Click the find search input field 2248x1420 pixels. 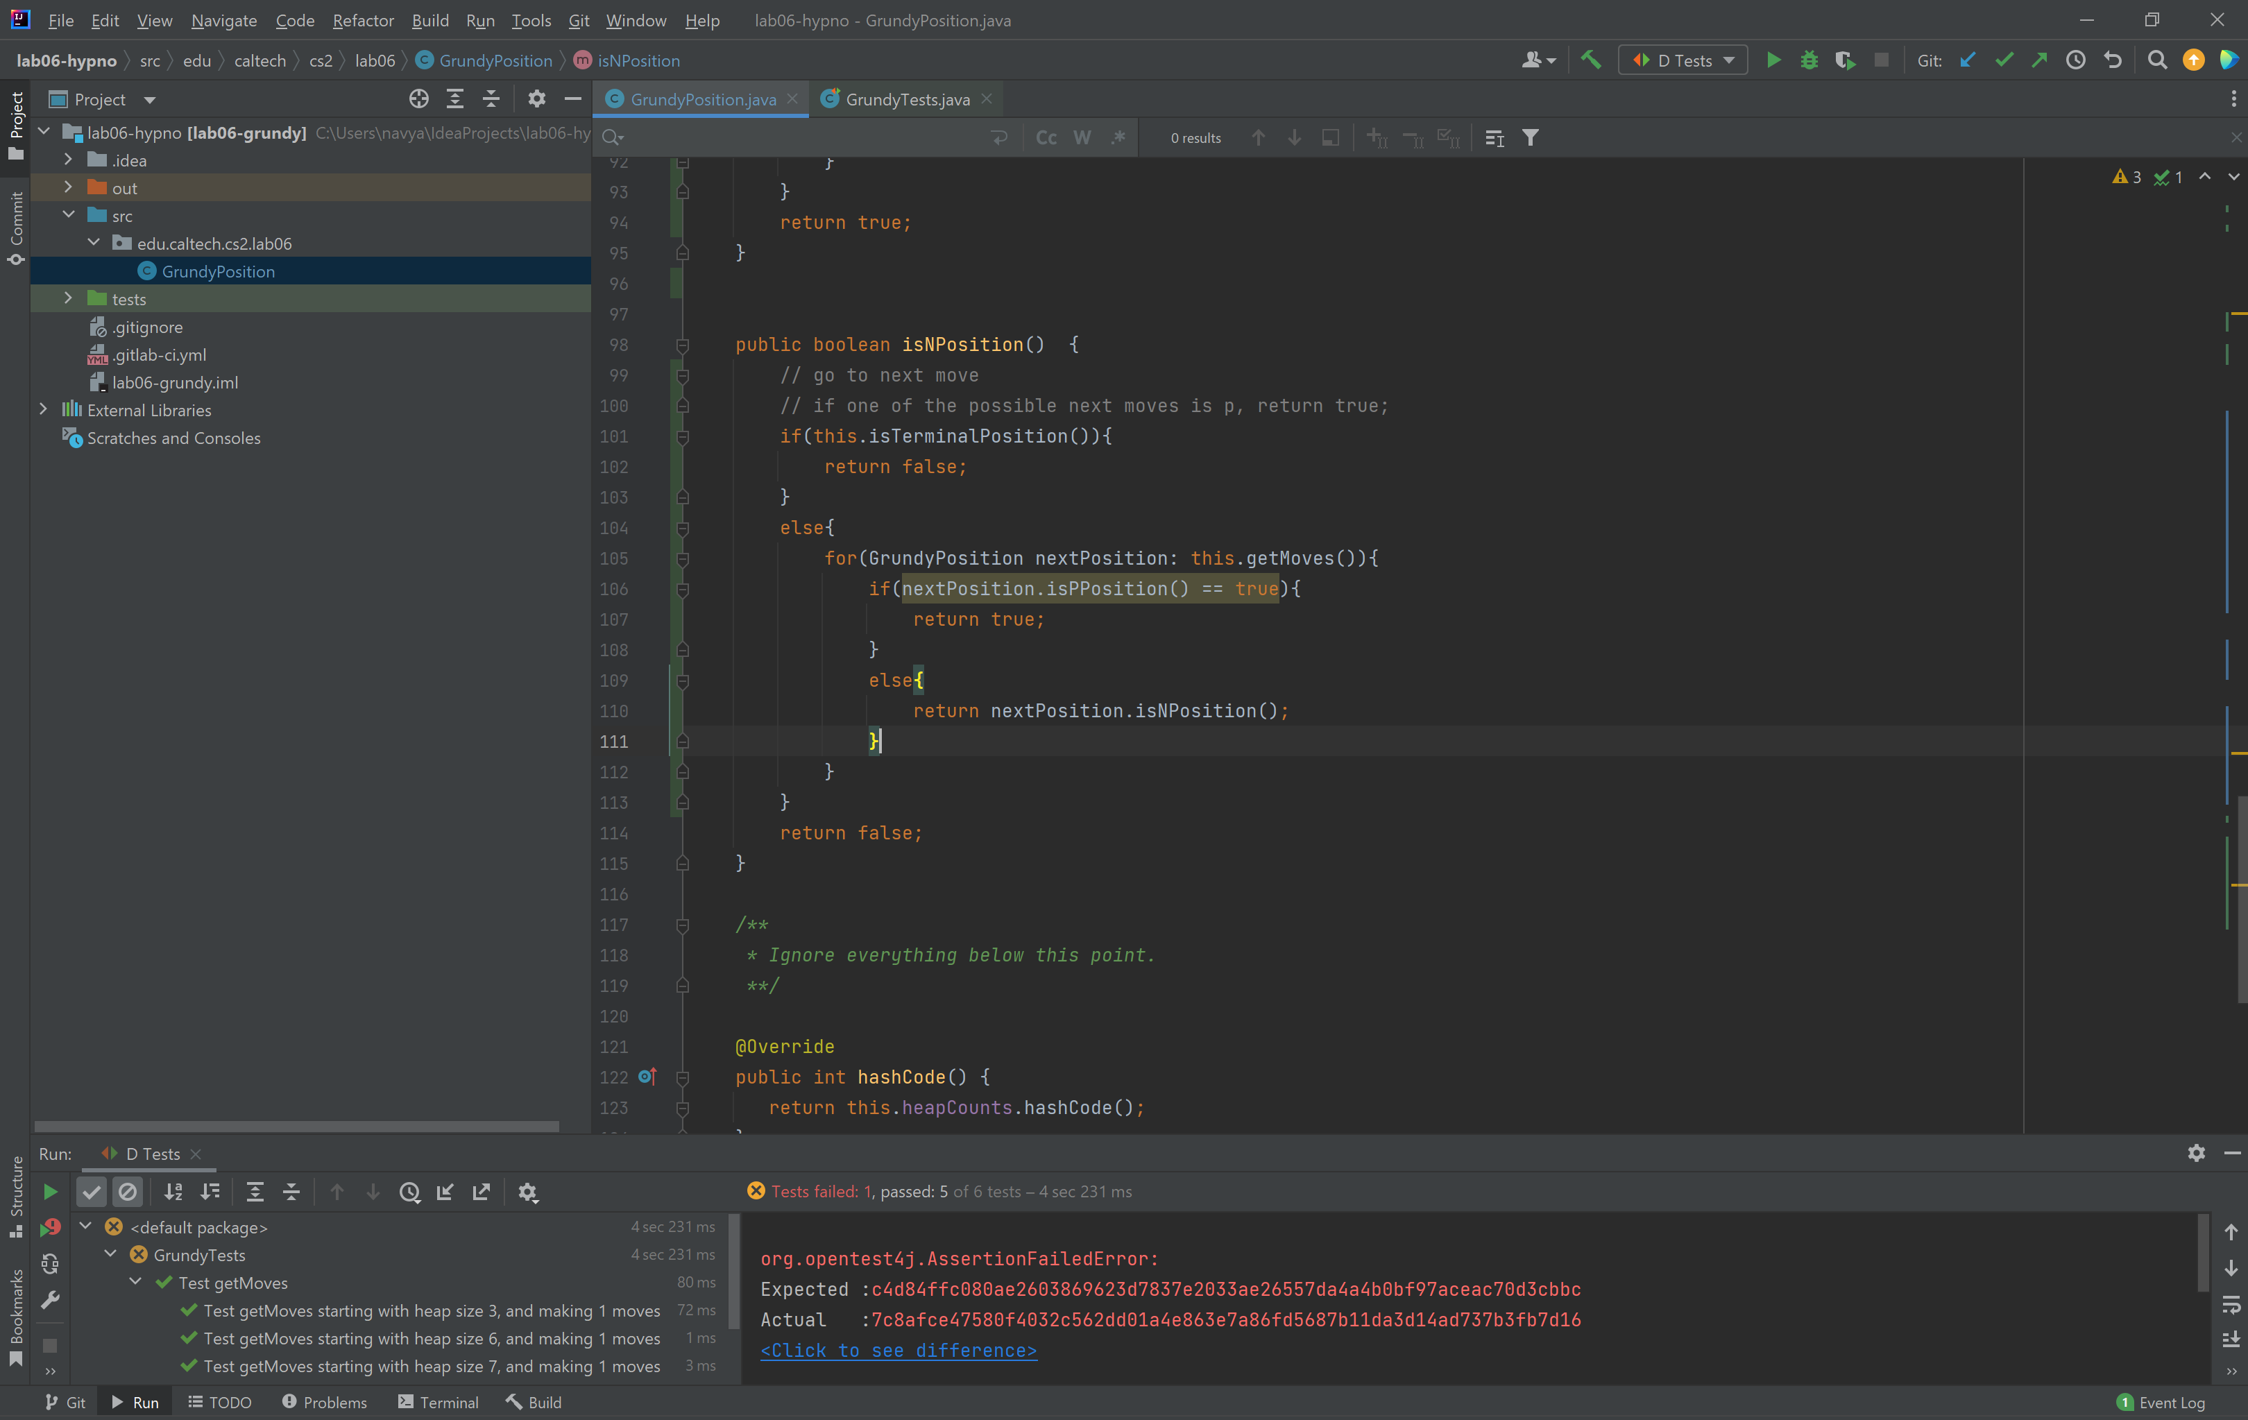coord(803,138)
